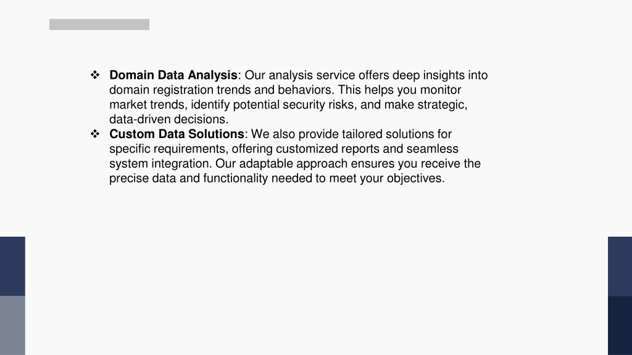Click the diamond bullet beside Domain Data Analysis
This screenshot has height=355, width=632.
[95, 75]
